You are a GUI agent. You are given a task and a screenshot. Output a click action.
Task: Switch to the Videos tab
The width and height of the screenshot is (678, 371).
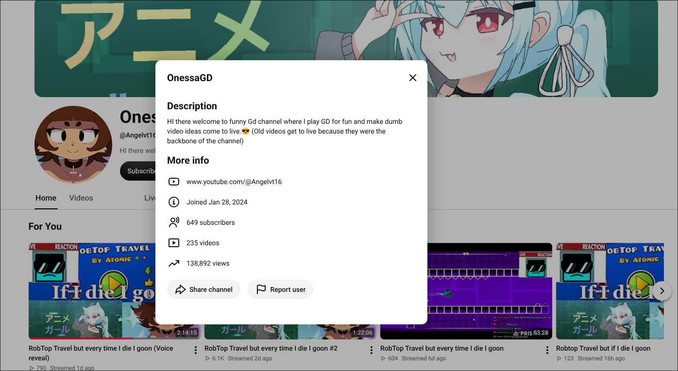tap(81, 198)
